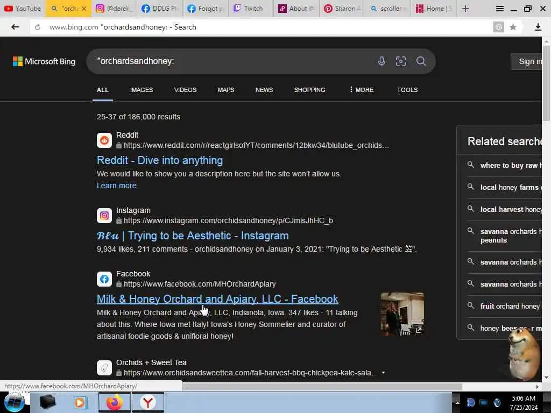Show hidden system tray icons arrow

(x=457, y=402)
